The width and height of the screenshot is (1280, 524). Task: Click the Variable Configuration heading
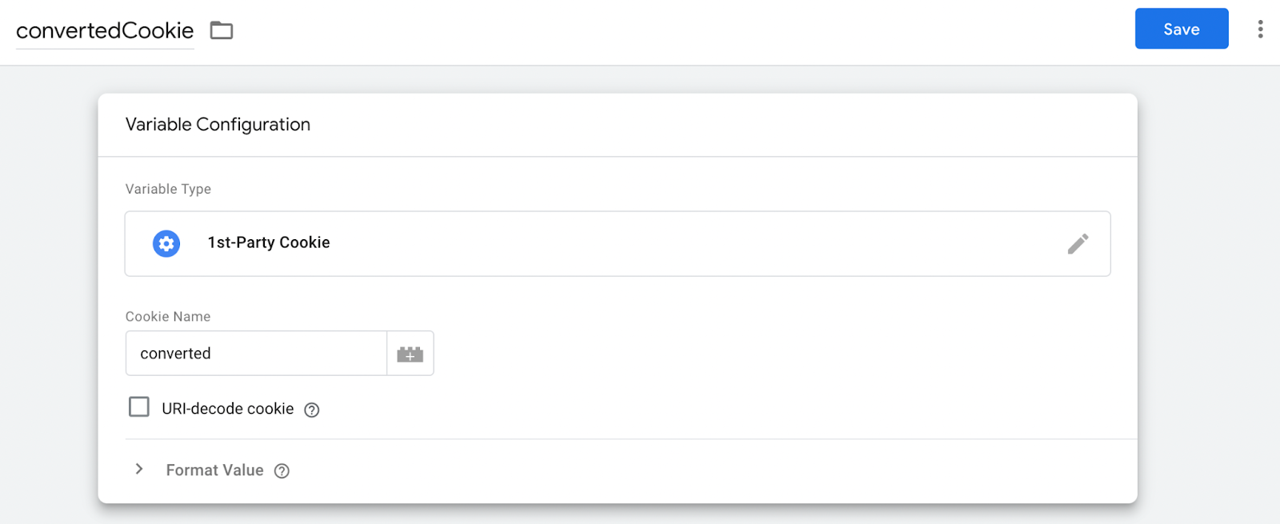pos(218,125)
